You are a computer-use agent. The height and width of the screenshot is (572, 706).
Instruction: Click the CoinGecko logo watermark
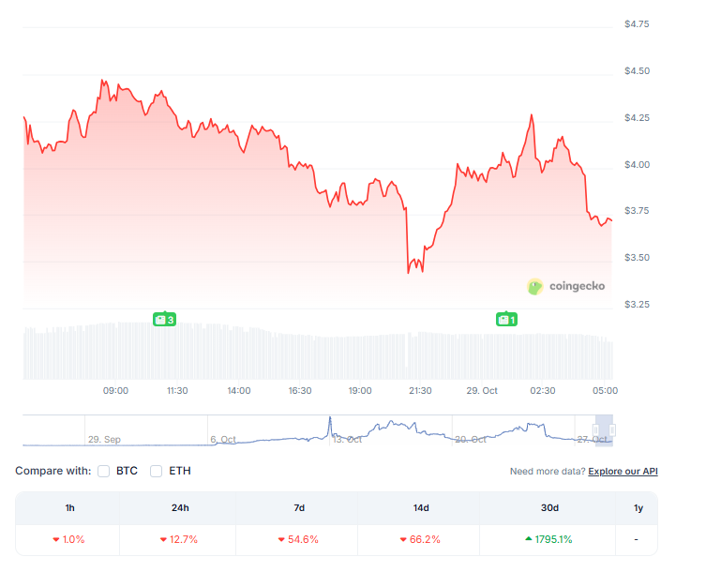point(568,287)
